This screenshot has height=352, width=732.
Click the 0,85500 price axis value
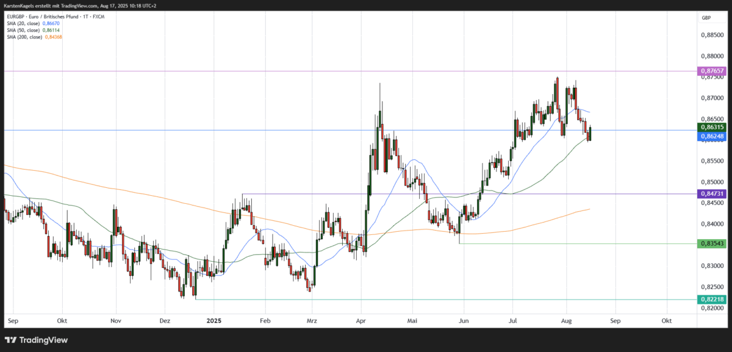[x=712, y=161]
